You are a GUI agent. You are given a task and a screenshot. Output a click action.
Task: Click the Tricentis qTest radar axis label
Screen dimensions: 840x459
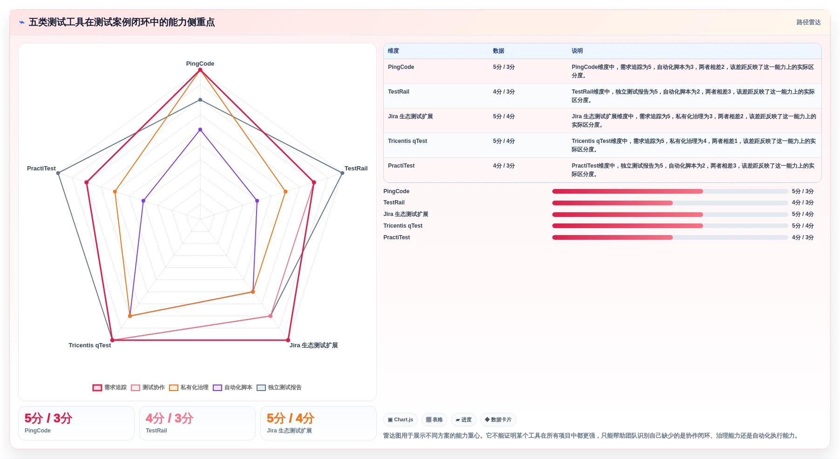click(x=90, y=345)
